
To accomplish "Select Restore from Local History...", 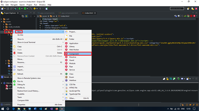I will 39,91.
